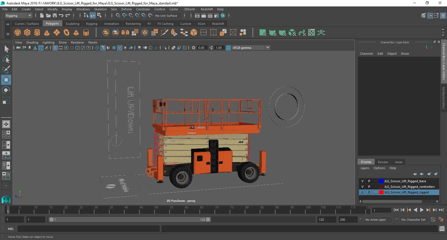Screen dimensions: 447x240
Task: Toggle sRGB gamma color management icon
Action: pyautogui.click(x=228, y=48)
